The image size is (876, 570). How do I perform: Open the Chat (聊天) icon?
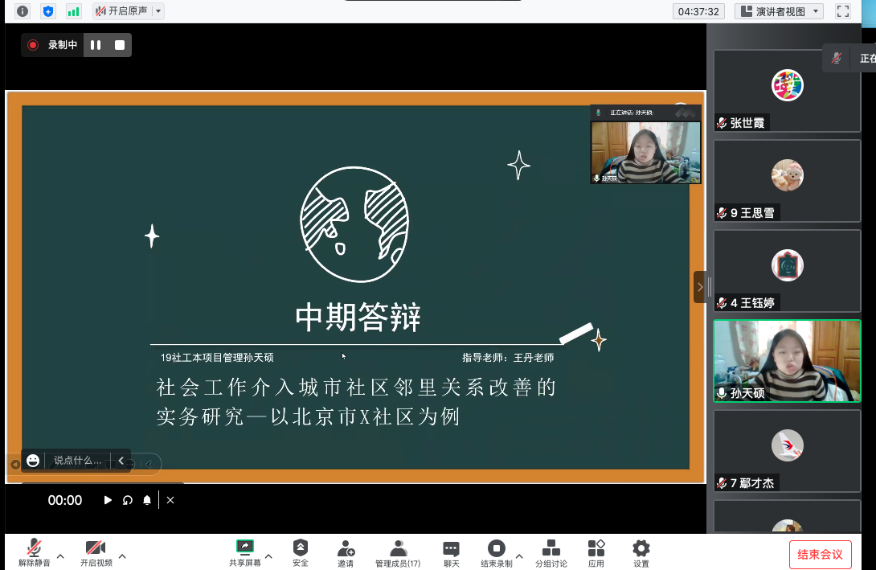[x=451, y=551]
